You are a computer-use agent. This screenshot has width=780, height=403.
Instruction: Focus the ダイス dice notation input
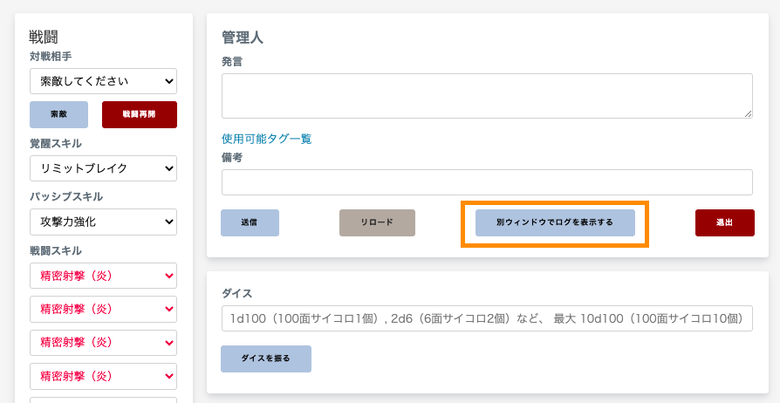pos(487,318)
